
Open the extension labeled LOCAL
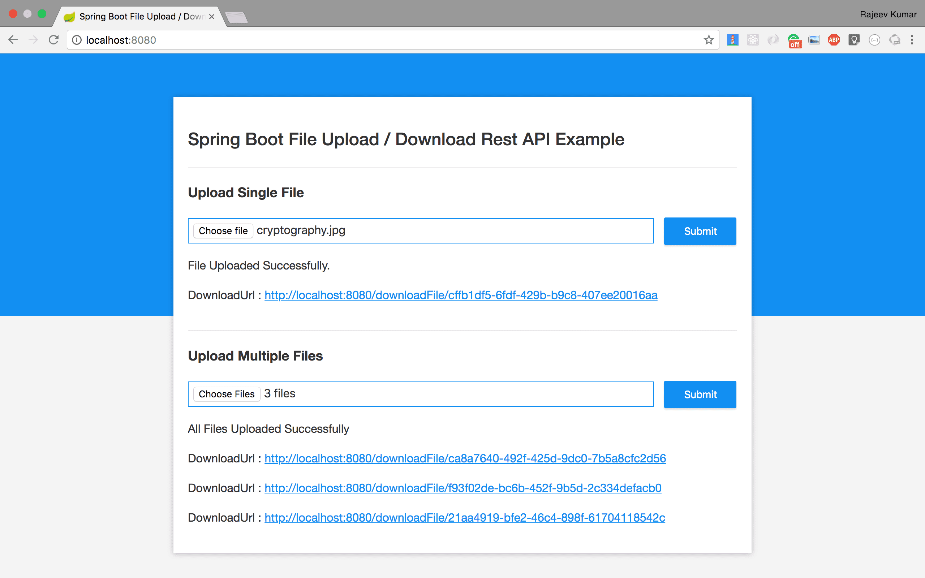(x=895, y=40)
